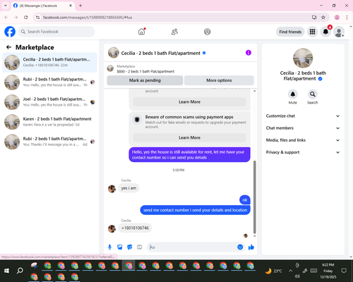Open the purple conversation information icon
Screen dimensions: 353x282
(249, 53)
